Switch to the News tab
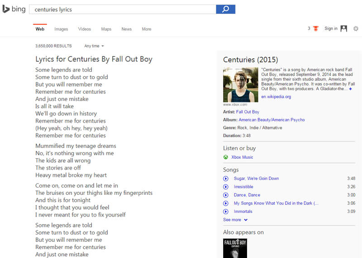Screen dimensions: 362x258 coord(127,29)
